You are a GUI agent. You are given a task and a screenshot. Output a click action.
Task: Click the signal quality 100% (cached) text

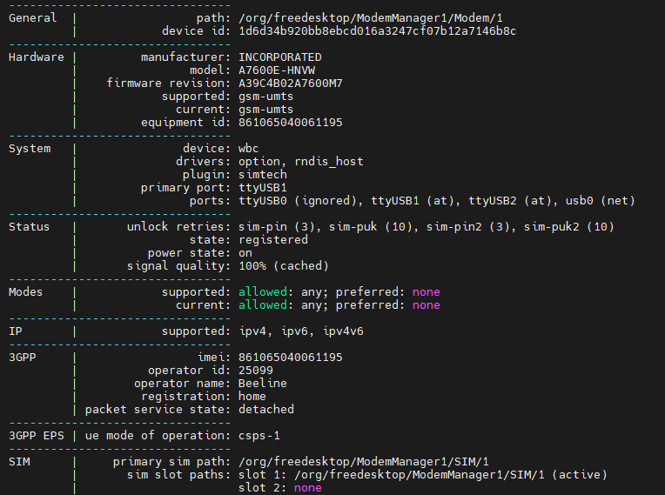click(283, 266)
